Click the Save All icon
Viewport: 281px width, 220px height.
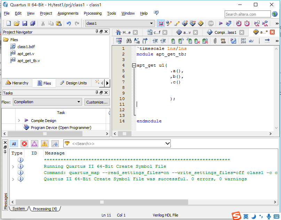33,23
